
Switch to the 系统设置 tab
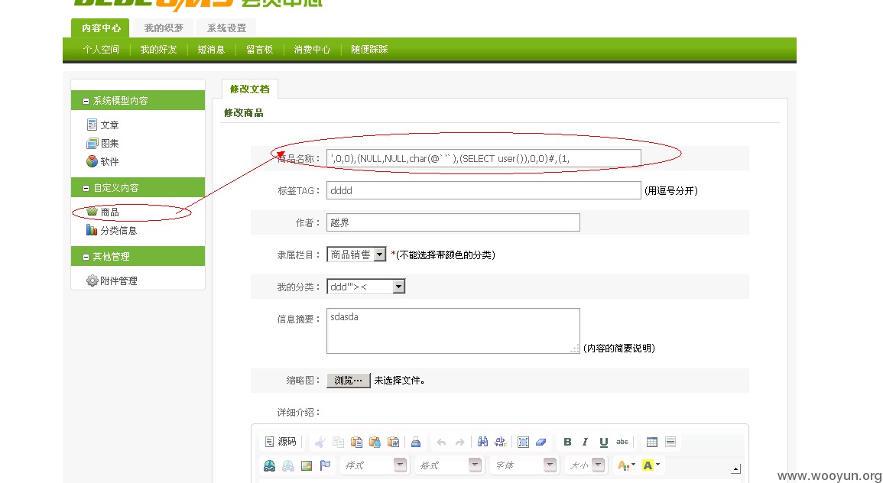(226, 28)
